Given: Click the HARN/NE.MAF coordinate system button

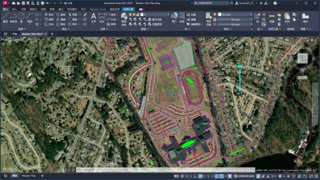Looking at the screenshot, I should tap(244, 176).
